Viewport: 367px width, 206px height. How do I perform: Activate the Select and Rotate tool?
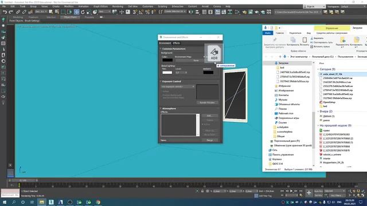(x=83, y=12)
